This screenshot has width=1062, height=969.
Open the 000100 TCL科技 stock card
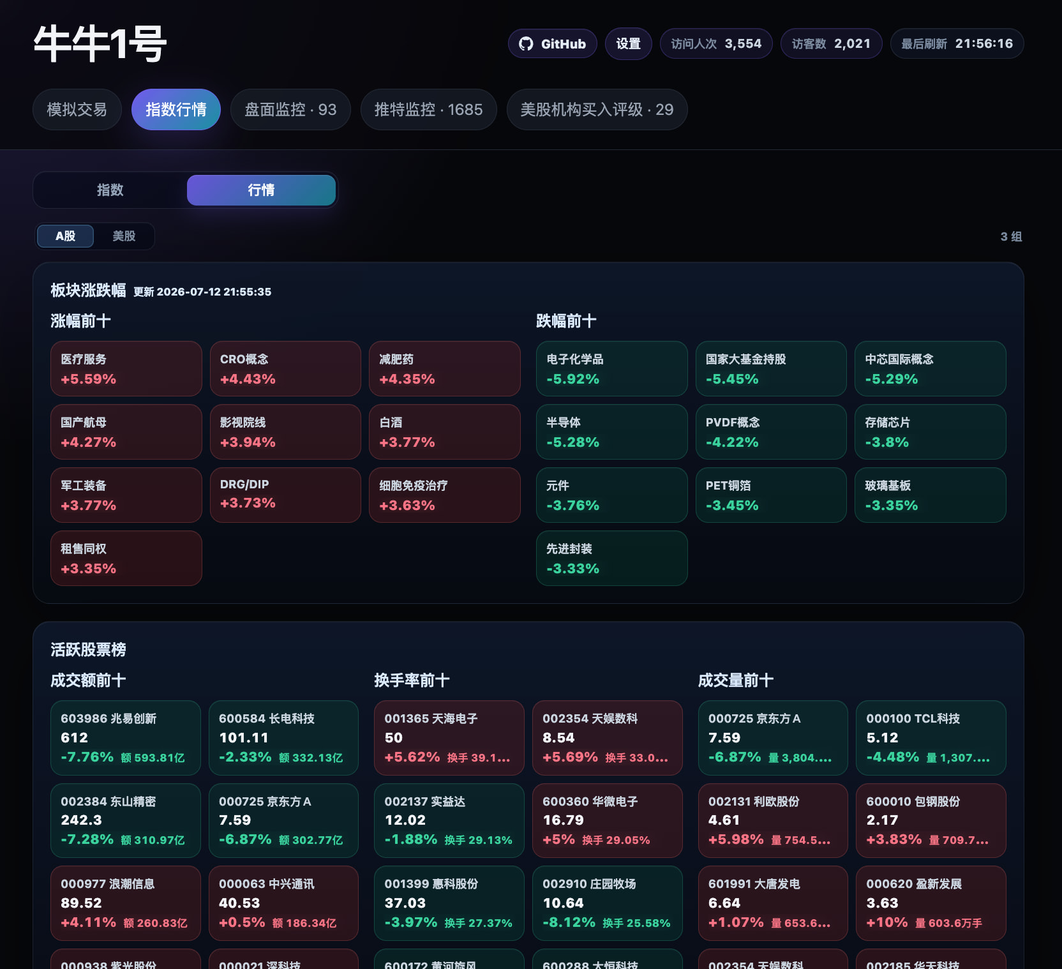click(x=931, y=738)
